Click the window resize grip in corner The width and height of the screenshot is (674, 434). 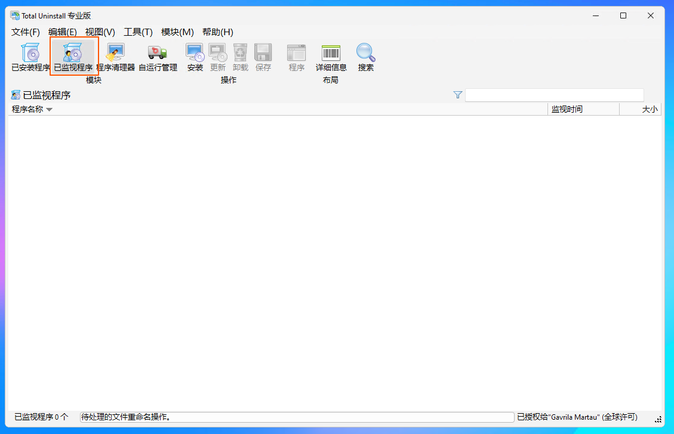click(658, 420)
